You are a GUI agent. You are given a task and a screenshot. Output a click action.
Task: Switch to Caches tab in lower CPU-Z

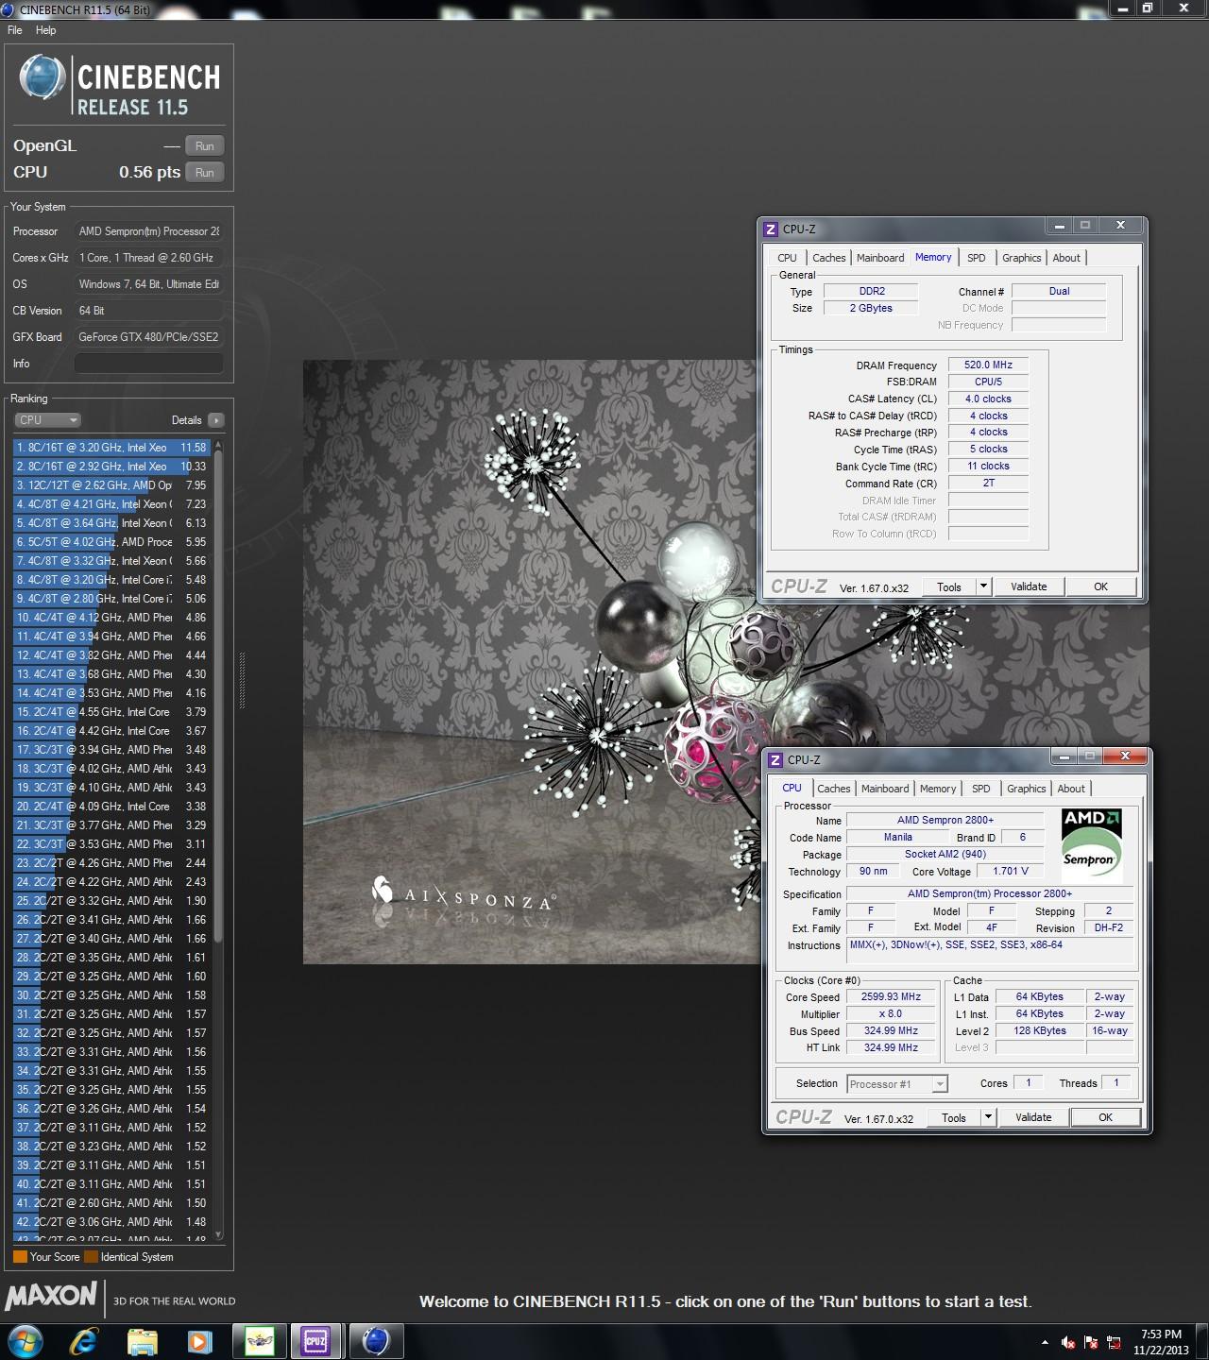tap(833, 789)
